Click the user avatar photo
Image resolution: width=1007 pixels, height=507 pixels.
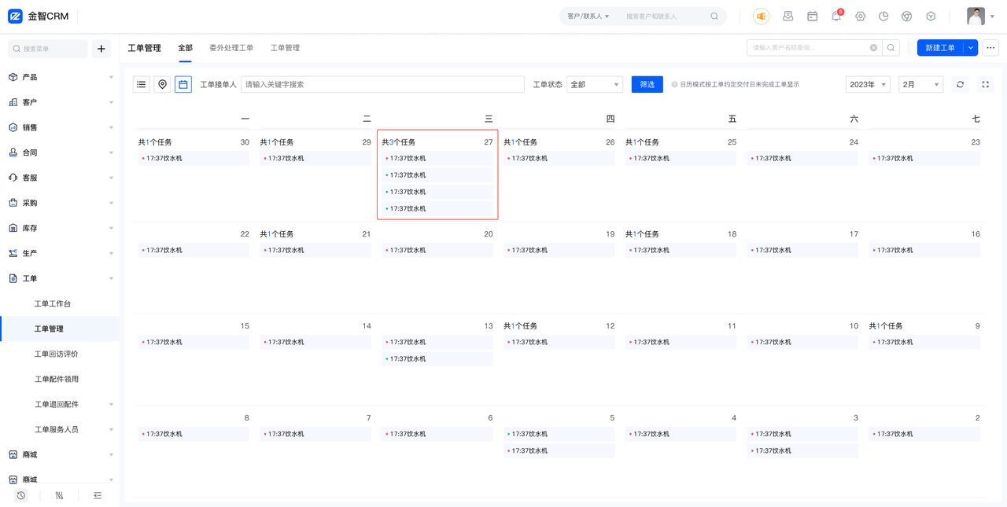pyautogui.click(x=976, y=16)
